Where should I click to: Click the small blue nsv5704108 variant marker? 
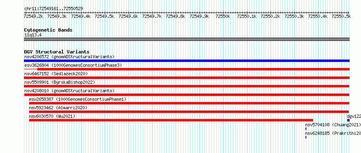click(x=306, y=129)
